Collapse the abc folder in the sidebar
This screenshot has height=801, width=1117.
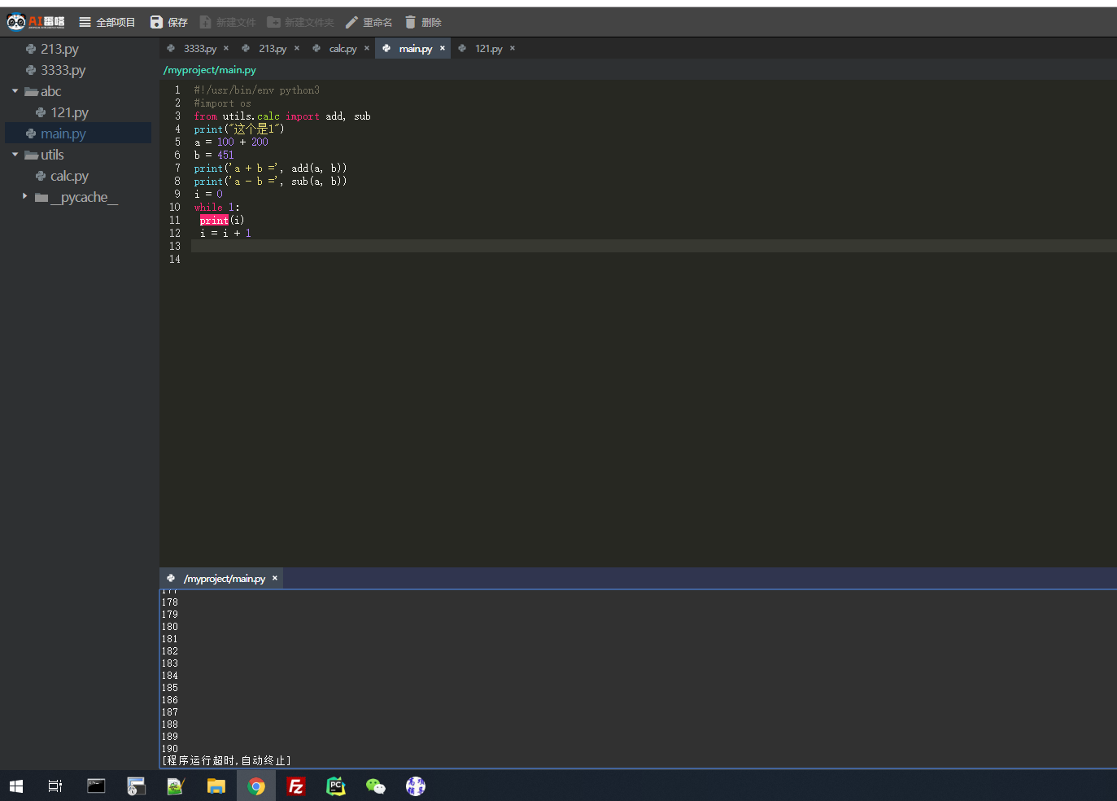tap(14, 91)
